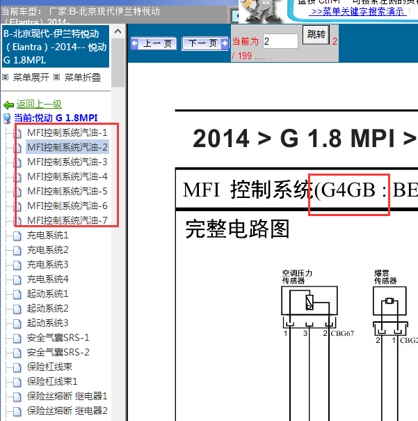418x421 pixels.
Task: Open 充电系统1 page
Action: pyautogui.click(x=48, y=235)
